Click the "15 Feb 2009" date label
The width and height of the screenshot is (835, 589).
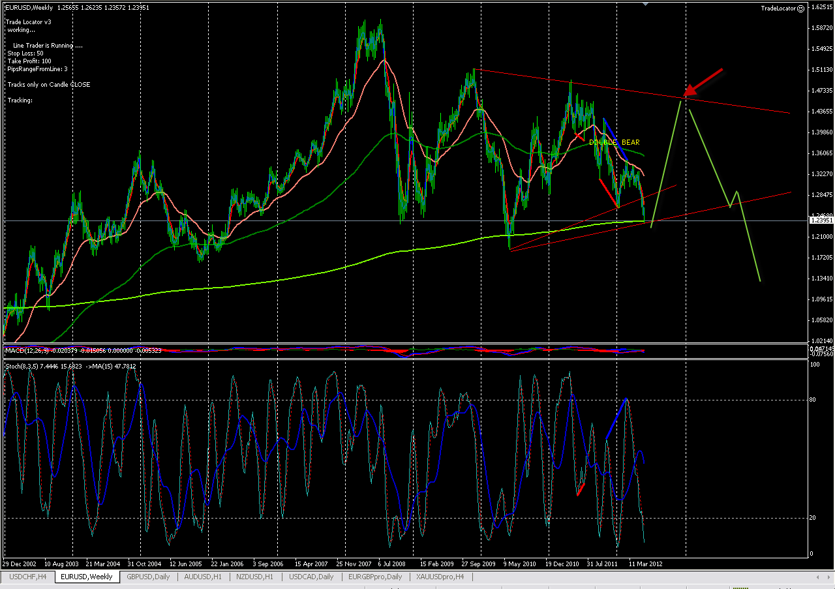pos(436,564)
